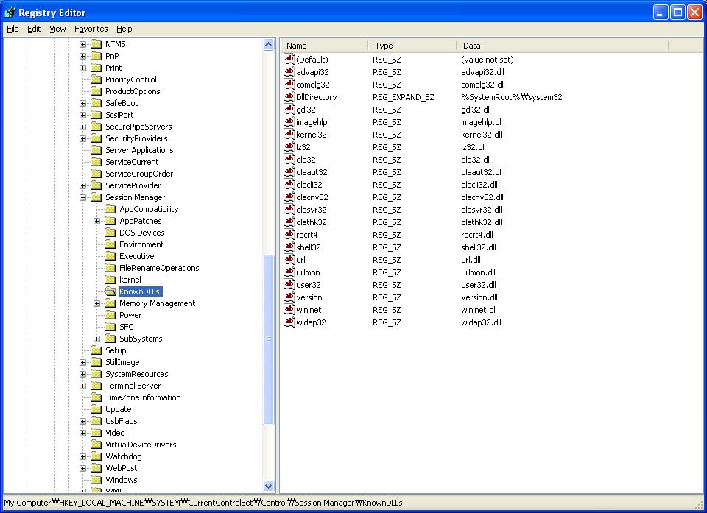Open the File menu
The image size is (707, 513).
click(x=13, y=29)
